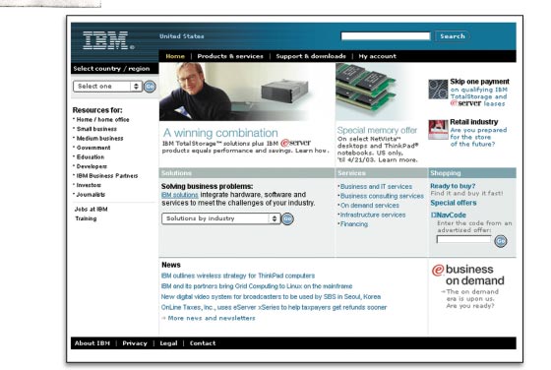
Task: Open the Solutions by industry dropdown
Action: click(220, 218)
